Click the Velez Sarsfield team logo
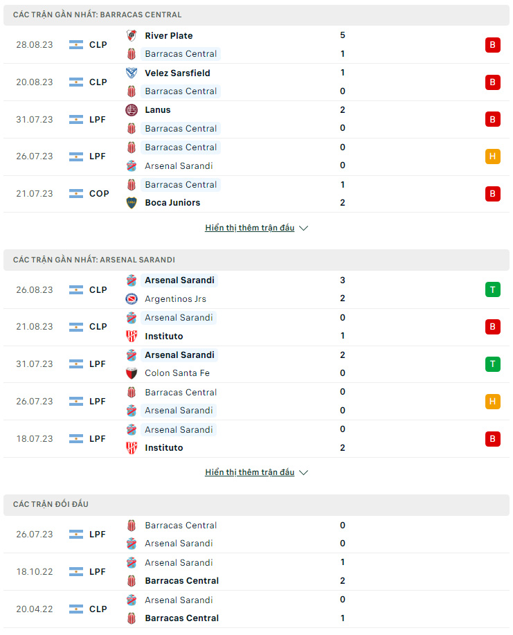Screen dimensions: 513x635 (x=131, y=73)
